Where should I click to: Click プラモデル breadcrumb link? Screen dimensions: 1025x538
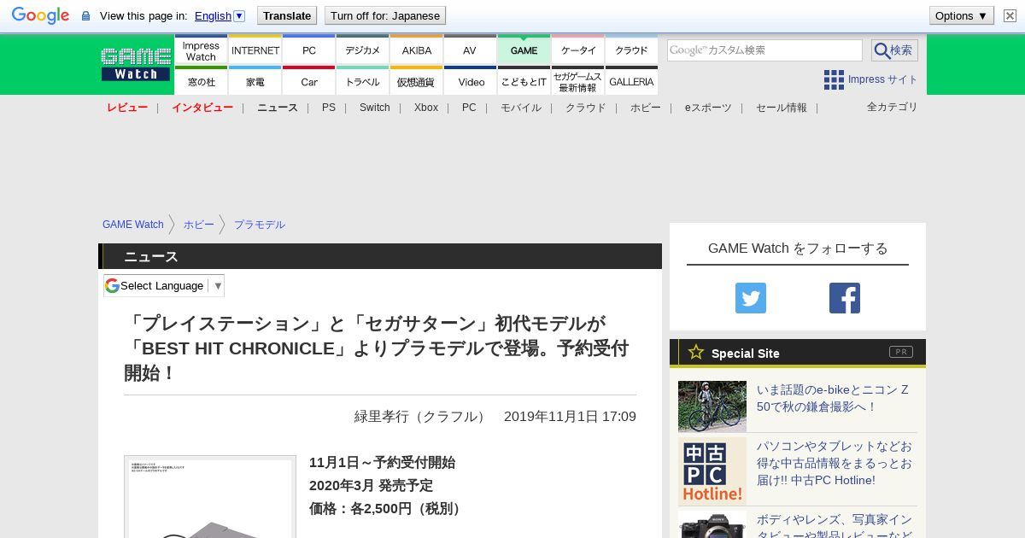(260, 225)
